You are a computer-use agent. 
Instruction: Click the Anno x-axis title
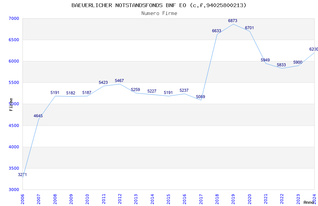point(309,202)
